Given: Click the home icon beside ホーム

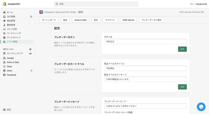Looking at the screenshot, I should tap(4, 12).
